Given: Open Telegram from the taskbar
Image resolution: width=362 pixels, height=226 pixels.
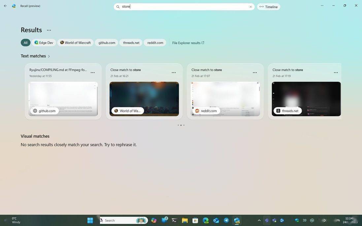Looking at the screenshot, I should (x=226, y=220).
